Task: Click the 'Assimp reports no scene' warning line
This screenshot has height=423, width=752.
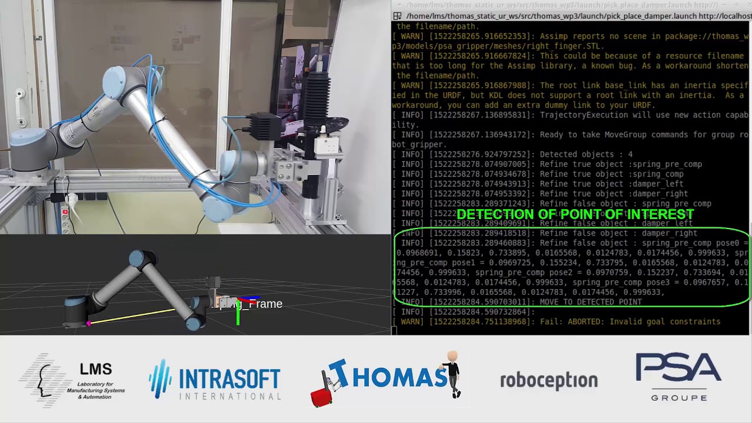Action: coord(570,41)
